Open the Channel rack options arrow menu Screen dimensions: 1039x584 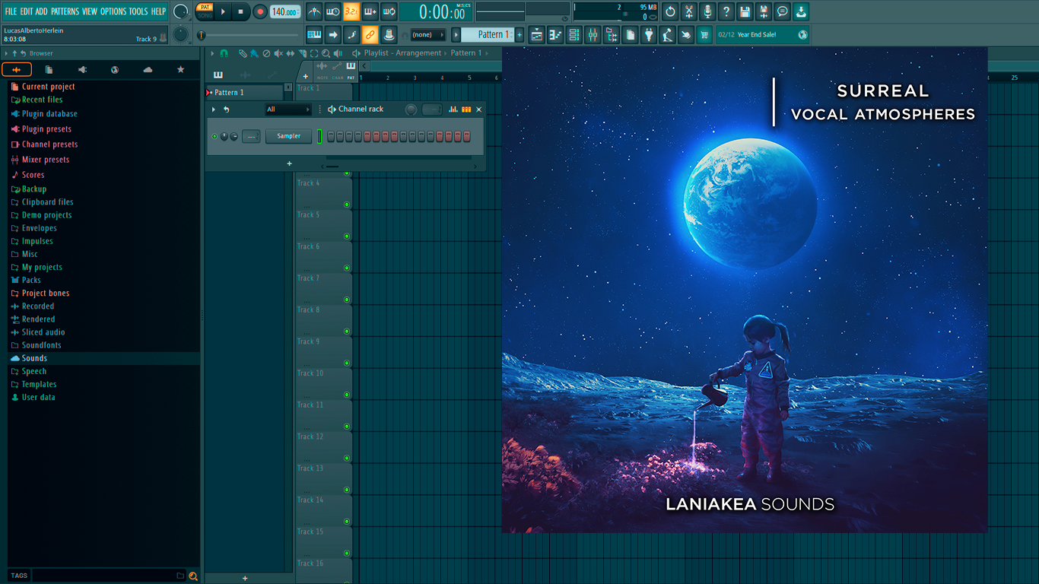[214, 109]
